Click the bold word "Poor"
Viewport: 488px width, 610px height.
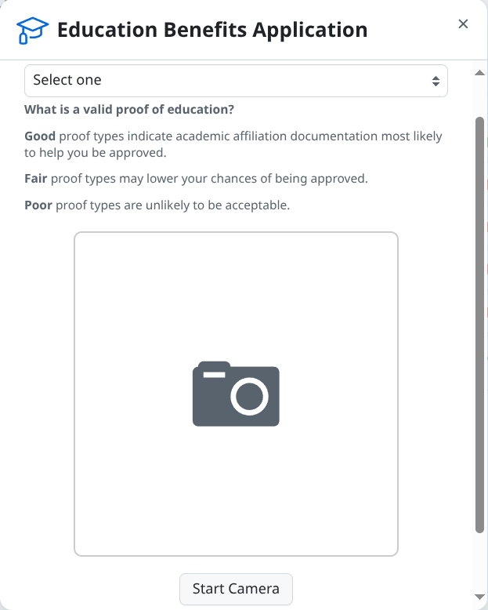point(38,205)
